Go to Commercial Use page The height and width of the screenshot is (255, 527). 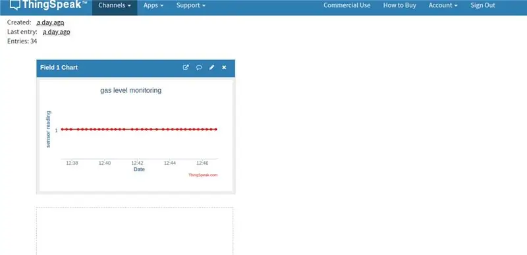pyautogui.click(x=347, y=5)
